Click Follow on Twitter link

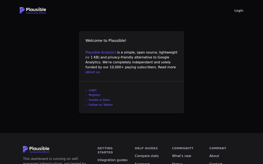click(x=101, y=105)
